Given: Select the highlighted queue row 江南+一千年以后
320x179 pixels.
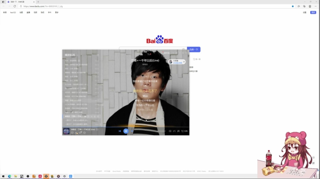Looking at the screenshot, I should click(x=82, y=117).
